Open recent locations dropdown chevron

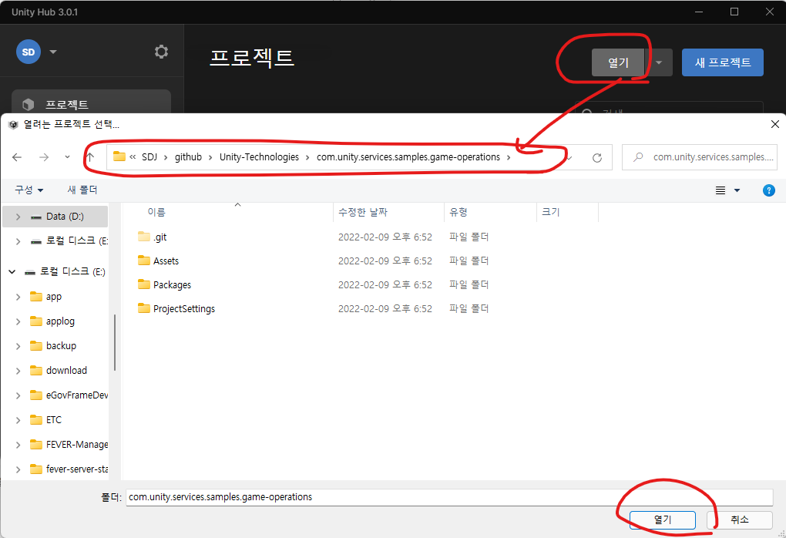pyautogui.click(x=67, y=157)
